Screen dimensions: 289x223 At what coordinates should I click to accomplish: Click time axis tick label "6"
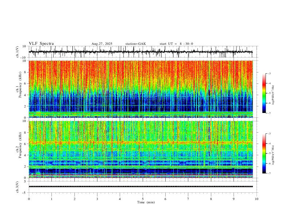coord(165,199)
